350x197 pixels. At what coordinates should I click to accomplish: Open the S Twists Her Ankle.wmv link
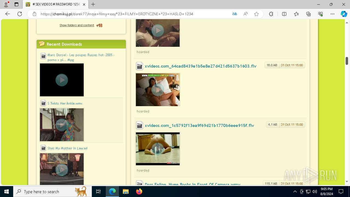click(65, 103)
